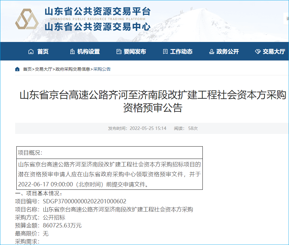Go to 首页 via the breadcrumb link
Viewport: 289px width, 245px height.
tap(27, 69)
